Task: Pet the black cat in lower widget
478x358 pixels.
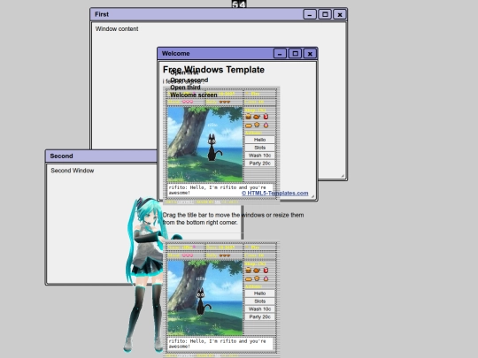Action: click(x=202, y=301)
